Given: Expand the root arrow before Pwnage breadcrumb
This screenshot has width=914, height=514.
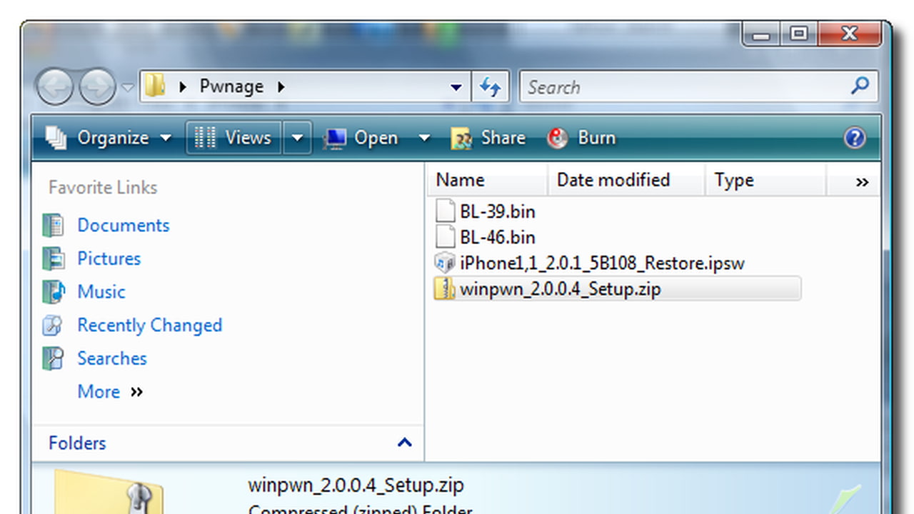Looking at the screenshot, I should [x=183, y=87].
